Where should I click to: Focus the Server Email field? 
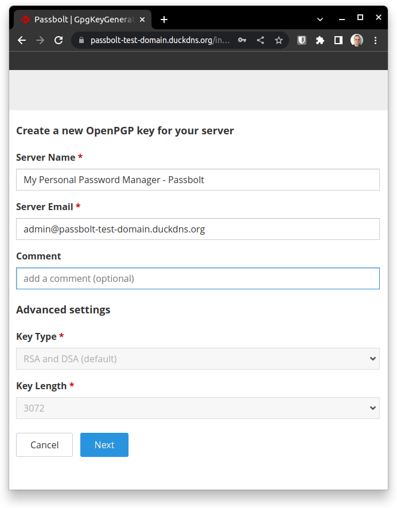coord(198,229)
